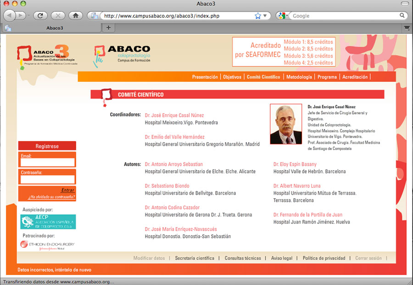This screenshot has width=413, height=285.
Task: Open Secretaría científica footer link
Action: click(x=195, y=258)
